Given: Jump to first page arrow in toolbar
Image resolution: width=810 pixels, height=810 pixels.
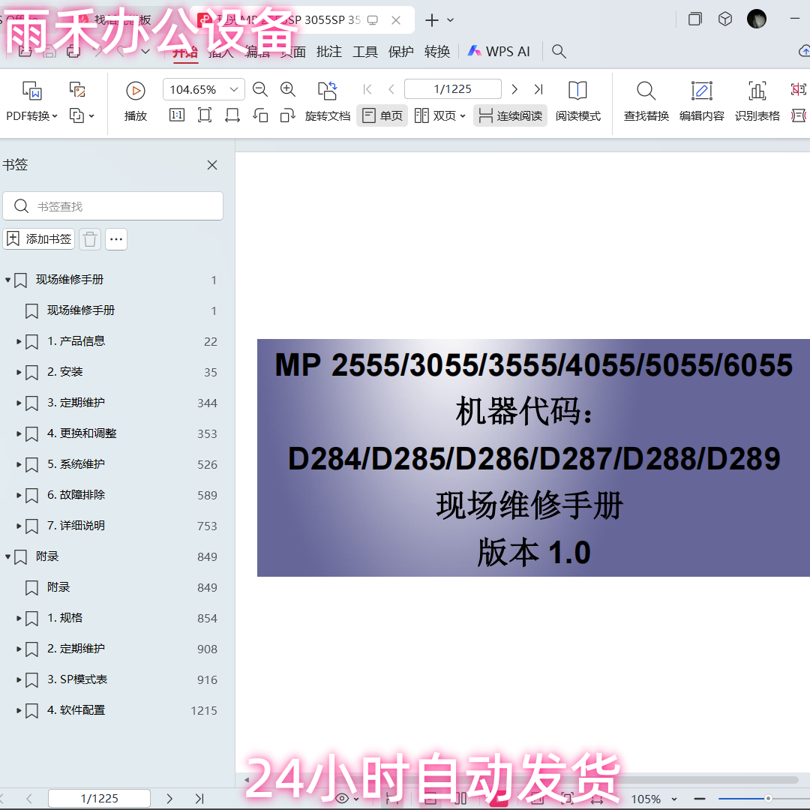Looking at the screenshot, I should [x=367, y=89].
